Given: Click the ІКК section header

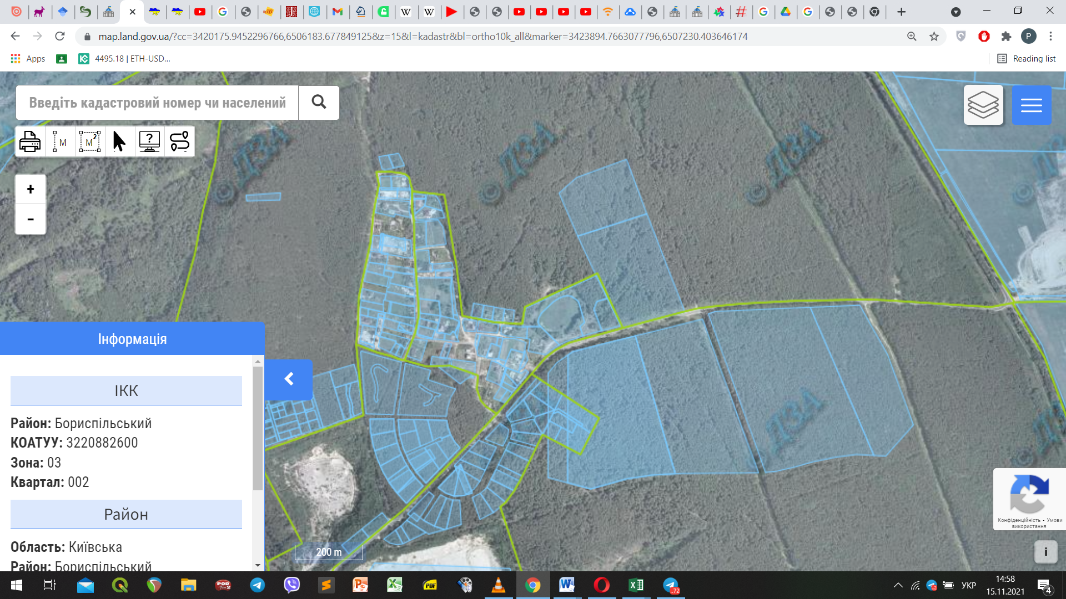Looking at the screenshot, I should (x=126, y=390).
